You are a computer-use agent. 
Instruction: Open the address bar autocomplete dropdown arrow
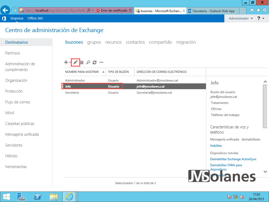pyautogui.click(x=93, y=11)
